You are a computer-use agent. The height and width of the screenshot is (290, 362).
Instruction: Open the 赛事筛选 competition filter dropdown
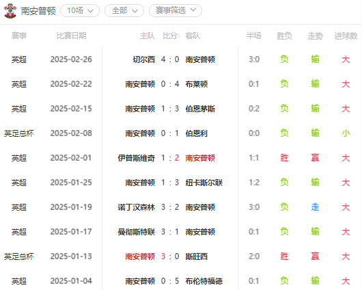click(x=176, y=11)
